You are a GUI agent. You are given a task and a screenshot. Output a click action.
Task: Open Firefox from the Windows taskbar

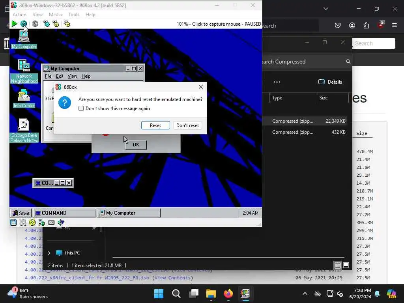pyautogui.click(x=228, y=294)
